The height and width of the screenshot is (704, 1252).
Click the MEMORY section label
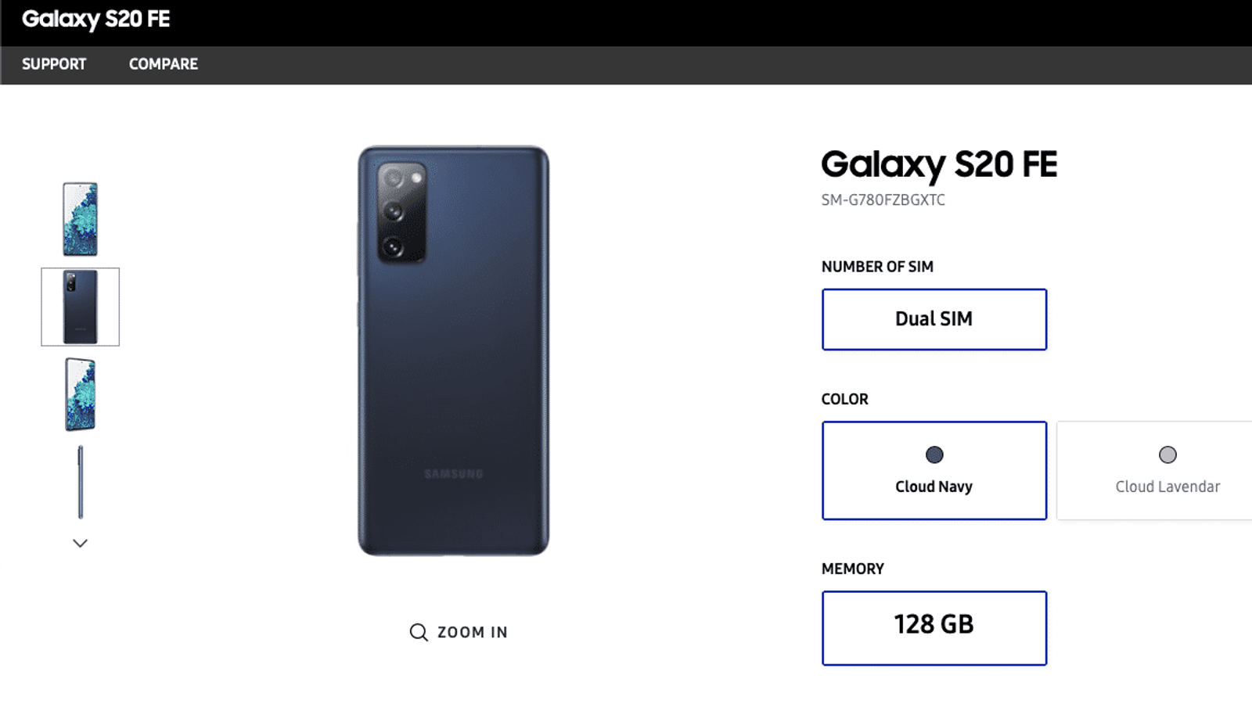[852, 569]
